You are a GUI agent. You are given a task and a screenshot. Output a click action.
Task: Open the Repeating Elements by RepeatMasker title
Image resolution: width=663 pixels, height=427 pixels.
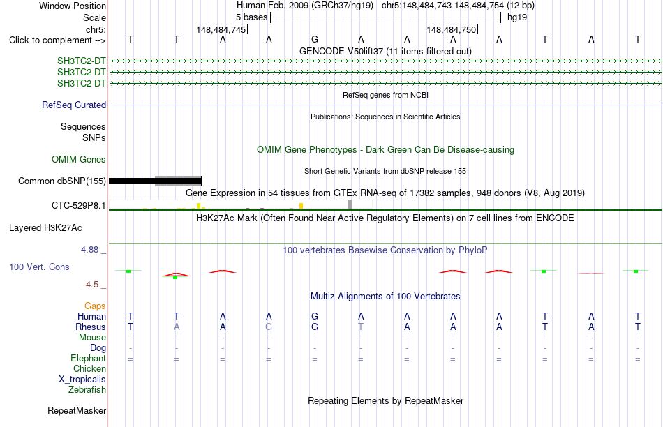coord(385,400)
